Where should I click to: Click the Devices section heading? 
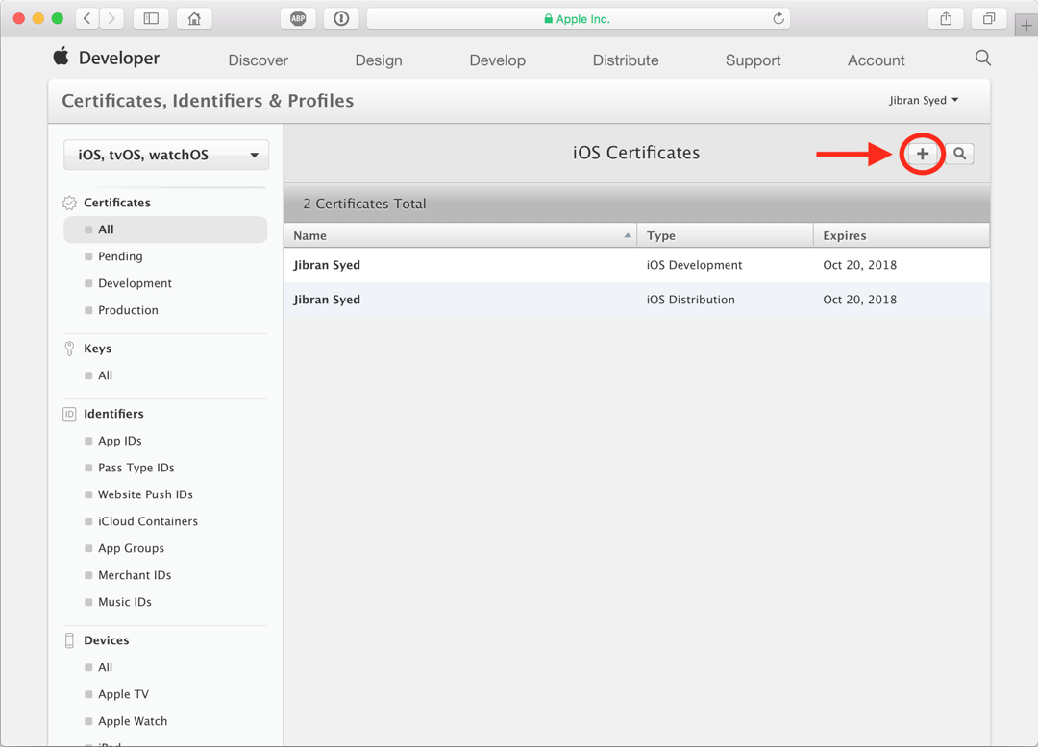pyautogui.click(x=107, y=640)
